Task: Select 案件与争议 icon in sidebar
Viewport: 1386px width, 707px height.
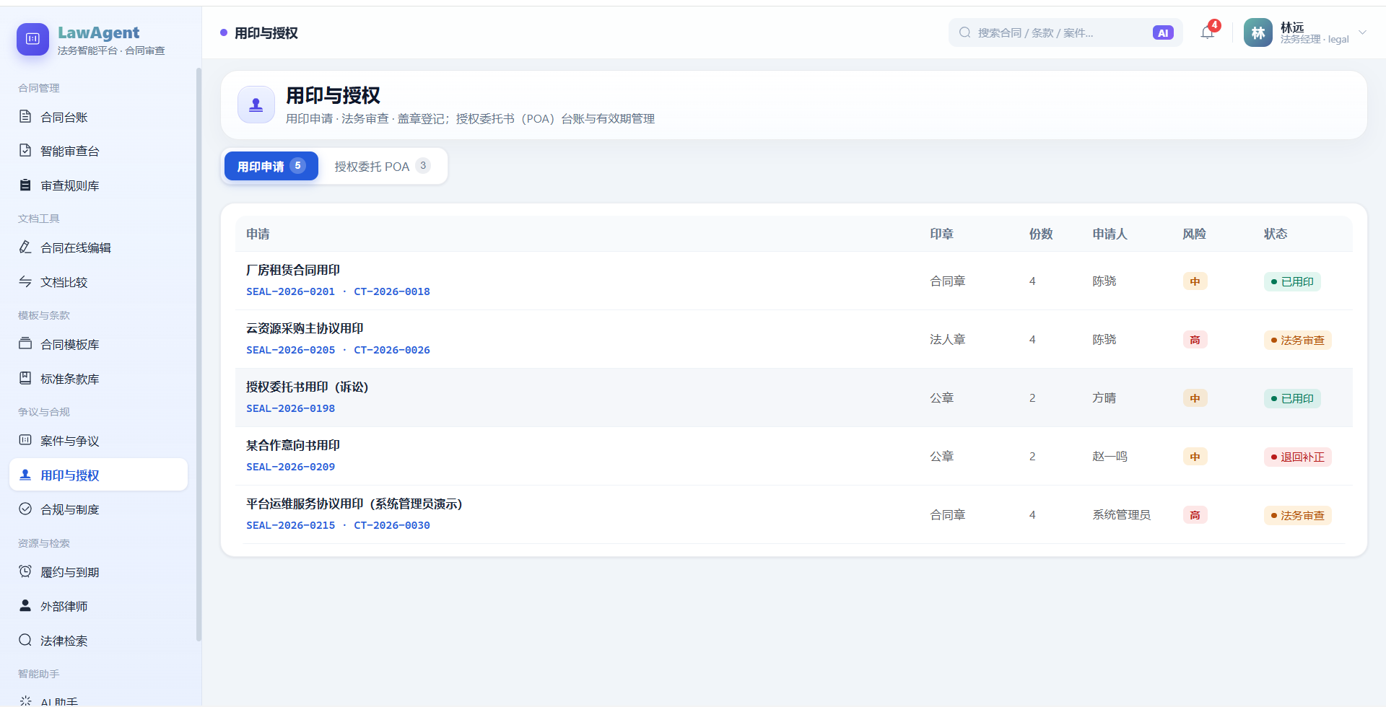Action: point(25,440)
